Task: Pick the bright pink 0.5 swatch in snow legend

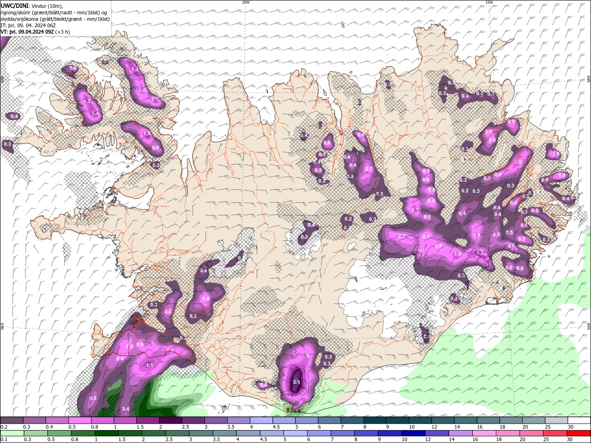Action: coord(79,420)
